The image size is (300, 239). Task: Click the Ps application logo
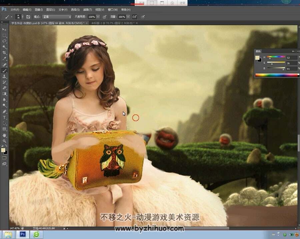point(4,9)
